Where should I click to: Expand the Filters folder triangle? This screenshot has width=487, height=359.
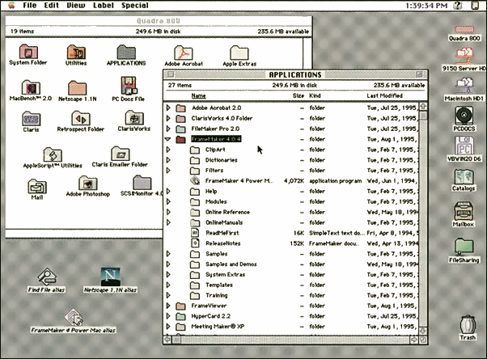click(168, 170)
